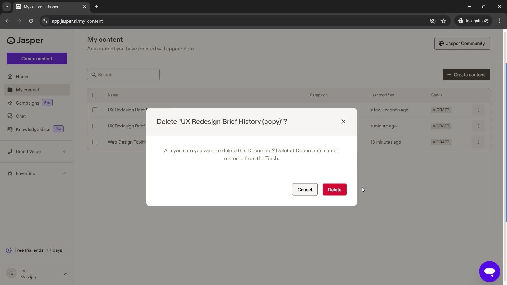This screenshot has width=507, height=285.
Task: Click the Cancel button in confirmation dialog
Action: point(304,189)
